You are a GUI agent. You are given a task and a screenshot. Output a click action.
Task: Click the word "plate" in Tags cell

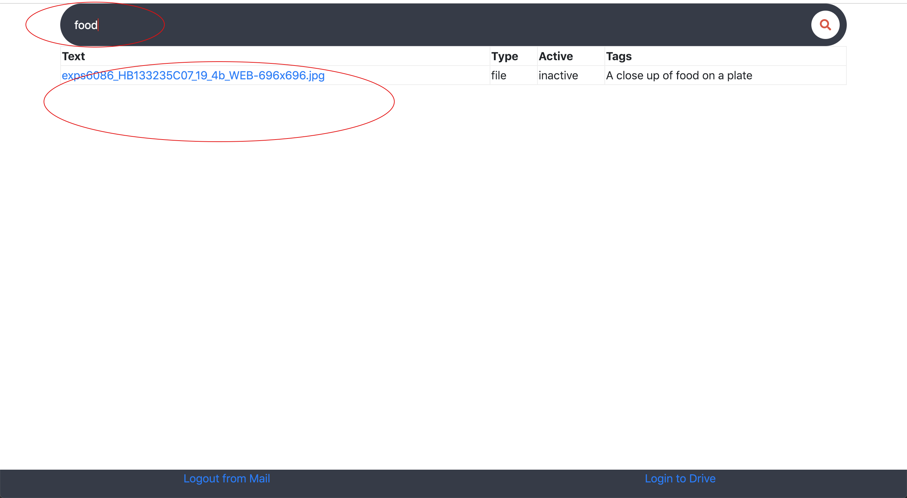(x=739, y=75)
